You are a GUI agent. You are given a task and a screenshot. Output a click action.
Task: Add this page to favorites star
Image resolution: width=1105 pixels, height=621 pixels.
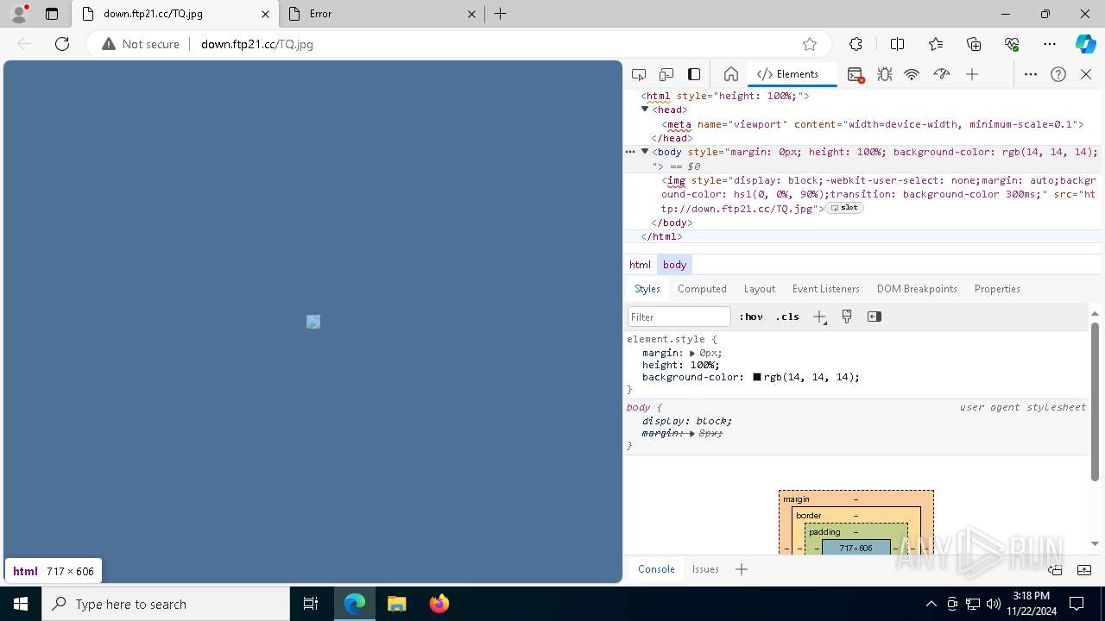[x=810, y=44]
